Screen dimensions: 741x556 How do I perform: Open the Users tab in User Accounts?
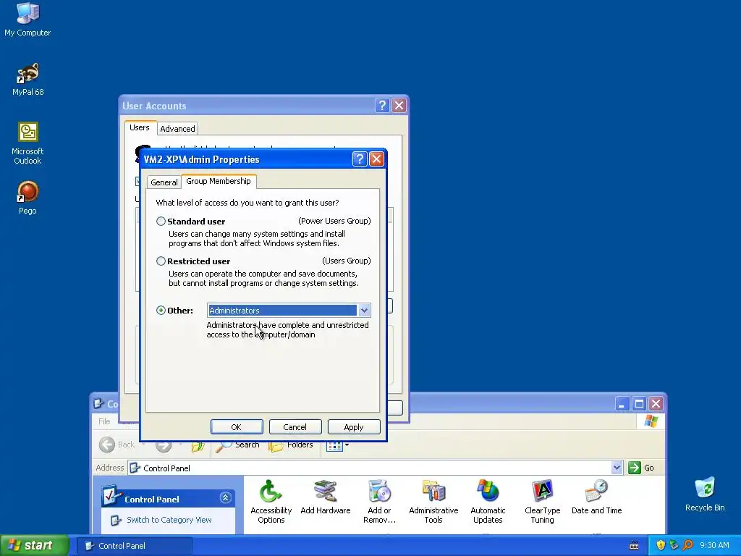140,127
